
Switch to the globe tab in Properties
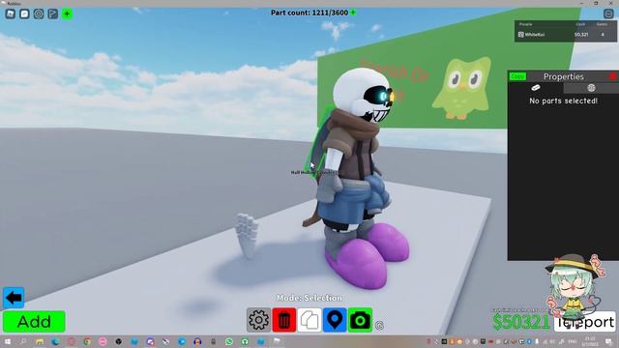(591, 88)
